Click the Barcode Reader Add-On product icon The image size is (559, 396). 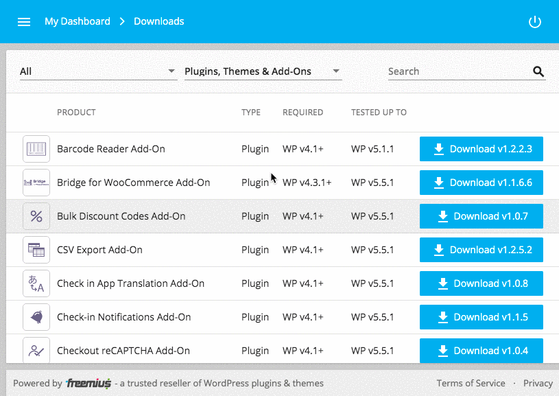point(36,149)
